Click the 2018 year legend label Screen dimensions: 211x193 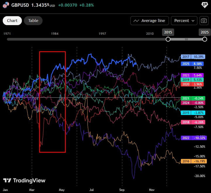click(186, 122)
